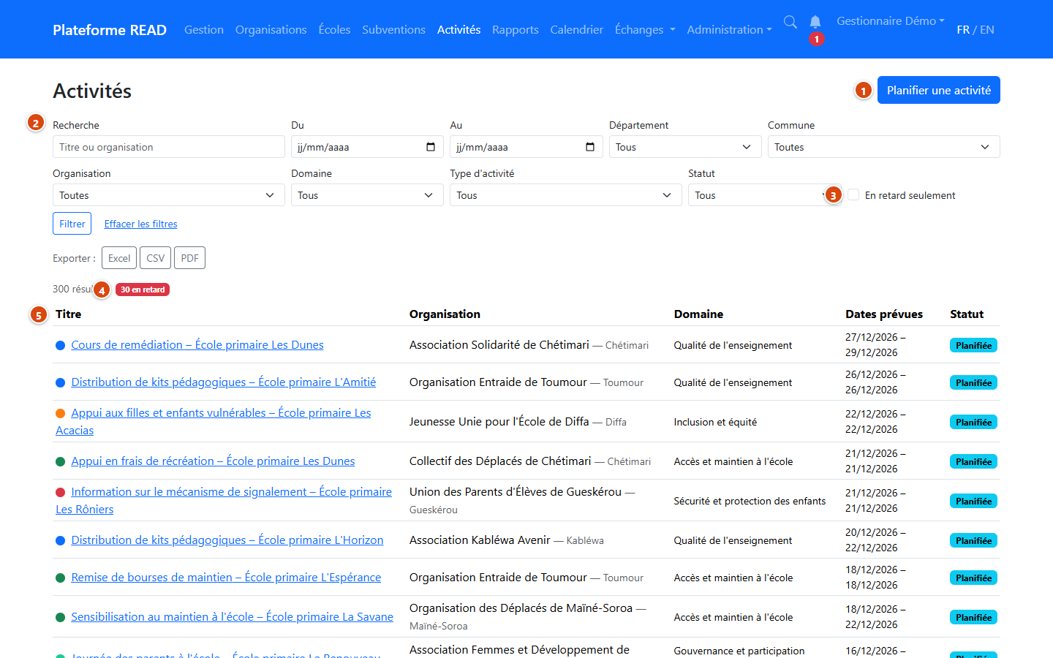1053x658 pixels.
Task: Switch language via FR / EN link
Action: point(975,29)
